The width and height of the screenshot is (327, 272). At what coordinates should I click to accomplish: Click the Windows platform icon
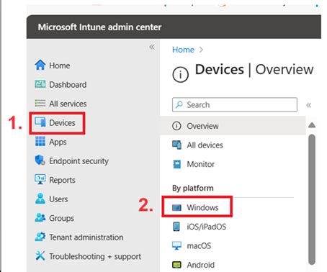[177, 207]
